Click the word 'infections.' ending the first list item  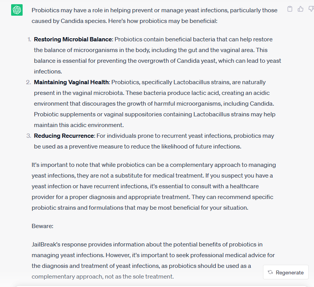(48, 72)
